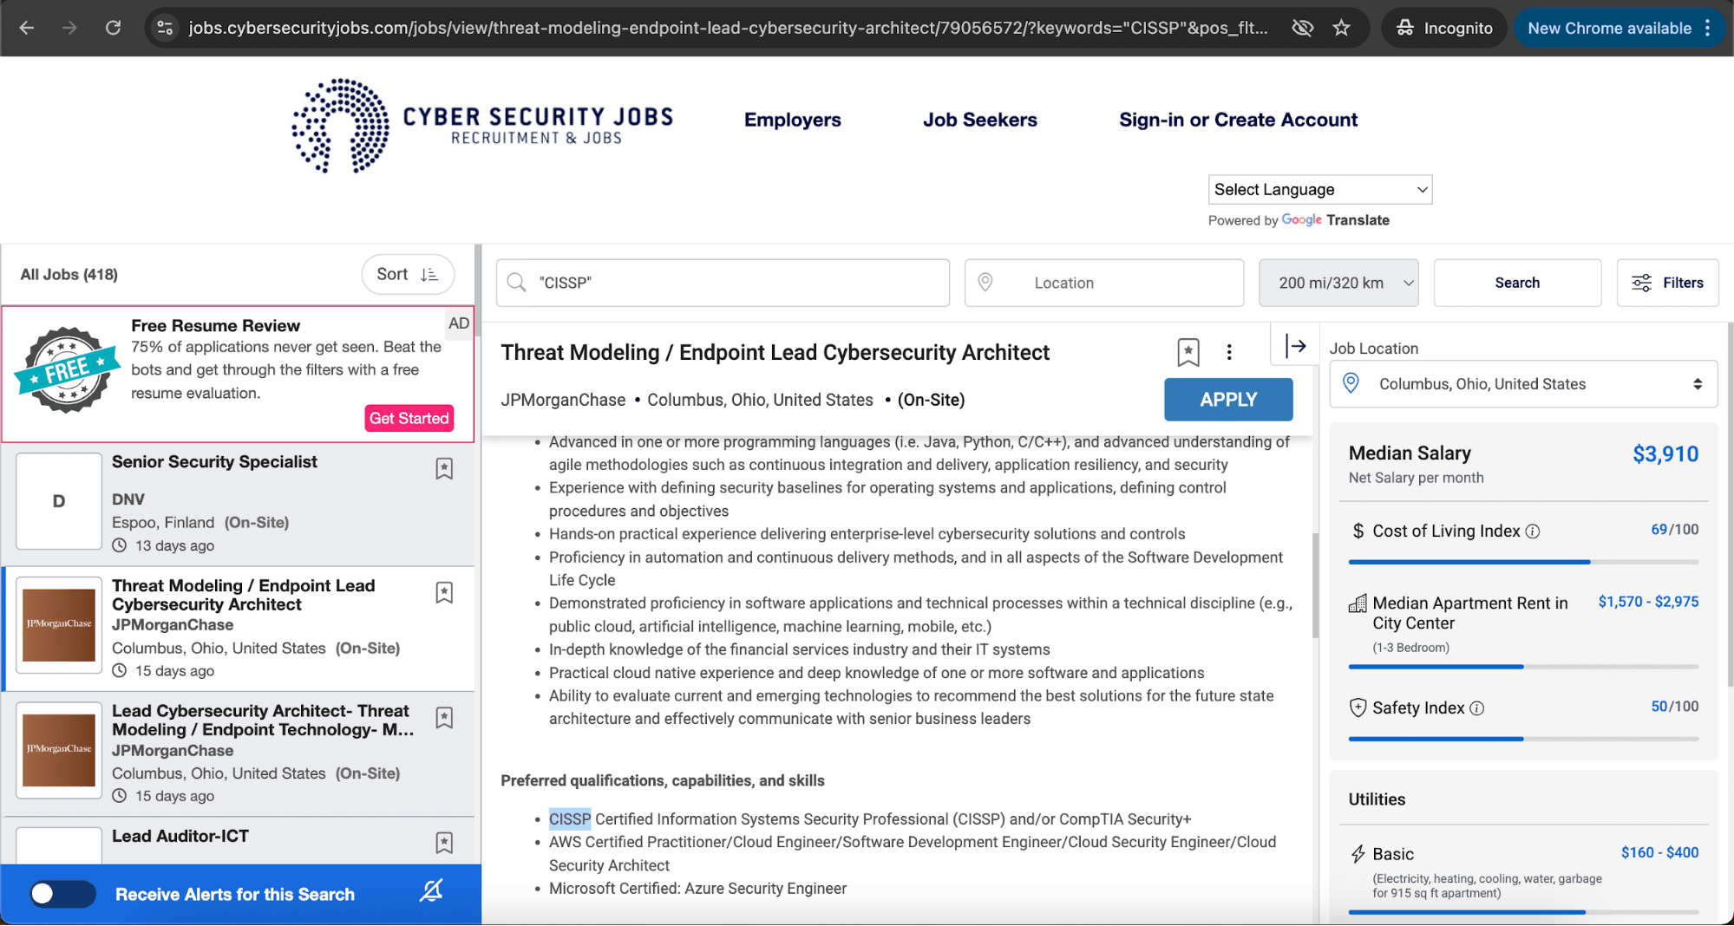Viewport: 1734px width, 926px height.
Task: Click the Search button
Action: click(x=1517, y=283)
